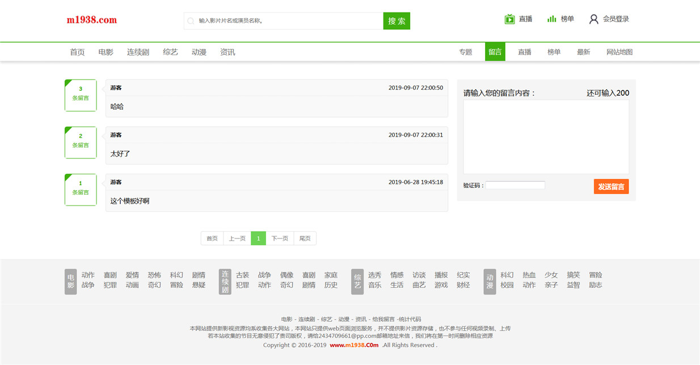Click 给我留言 link in footer

(x=382, y=320)
